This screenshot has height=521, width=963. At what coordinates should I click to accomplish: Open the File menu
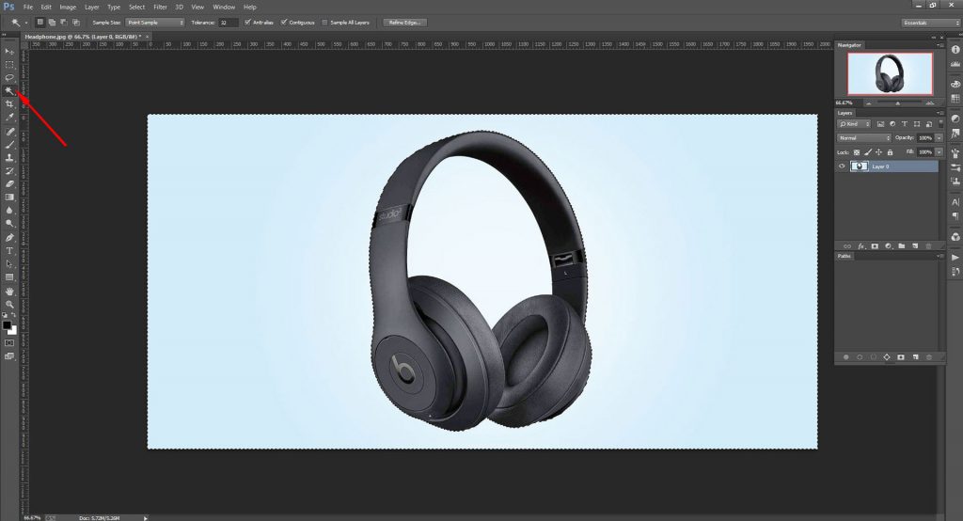[x=28, y=7]
